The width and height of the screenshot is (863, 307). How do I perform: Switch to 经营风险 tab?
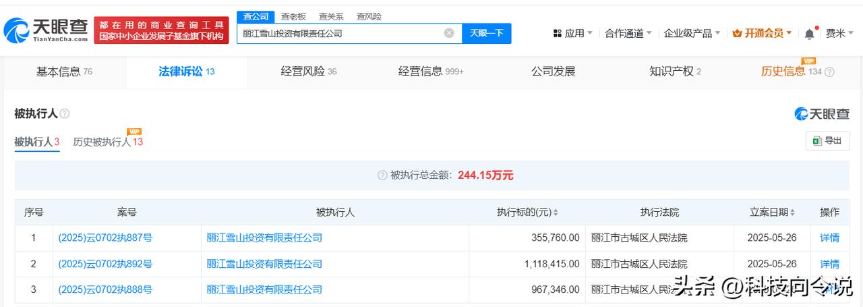click(309, 72)
